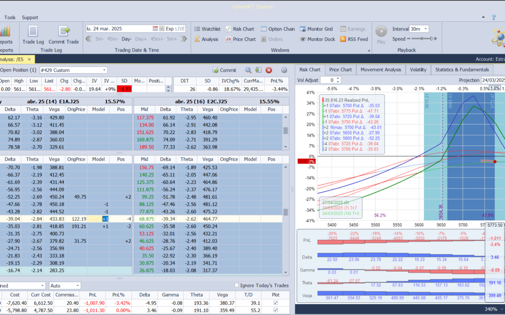Open the Risk Chart window from the ribbon
The image size is (505, 315).
240,29
